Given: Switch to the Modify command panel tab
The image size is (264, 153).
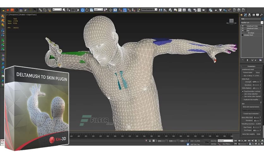Looking at the screenshot, I should 246,15.
